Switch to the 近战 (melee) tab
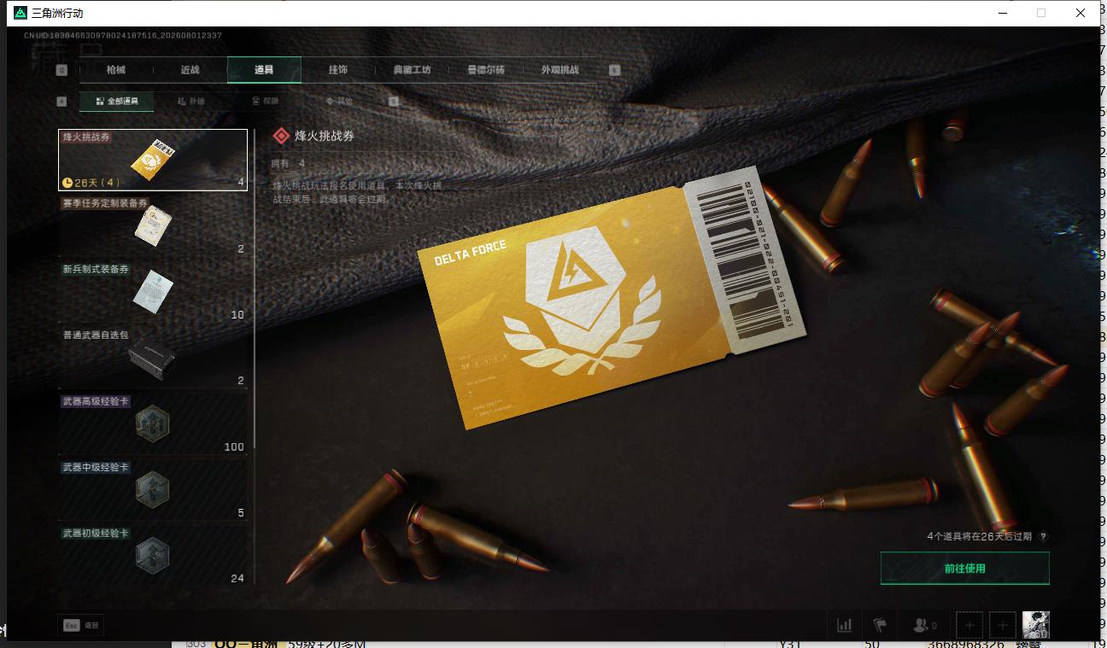This screenshot has height=648, width=1107. pos(190,70)
